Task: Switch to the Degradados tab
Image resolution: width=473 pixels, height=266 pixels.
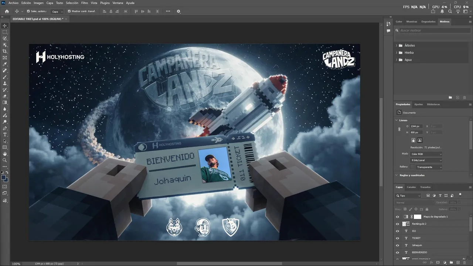Action: click(x=428, y=21)
